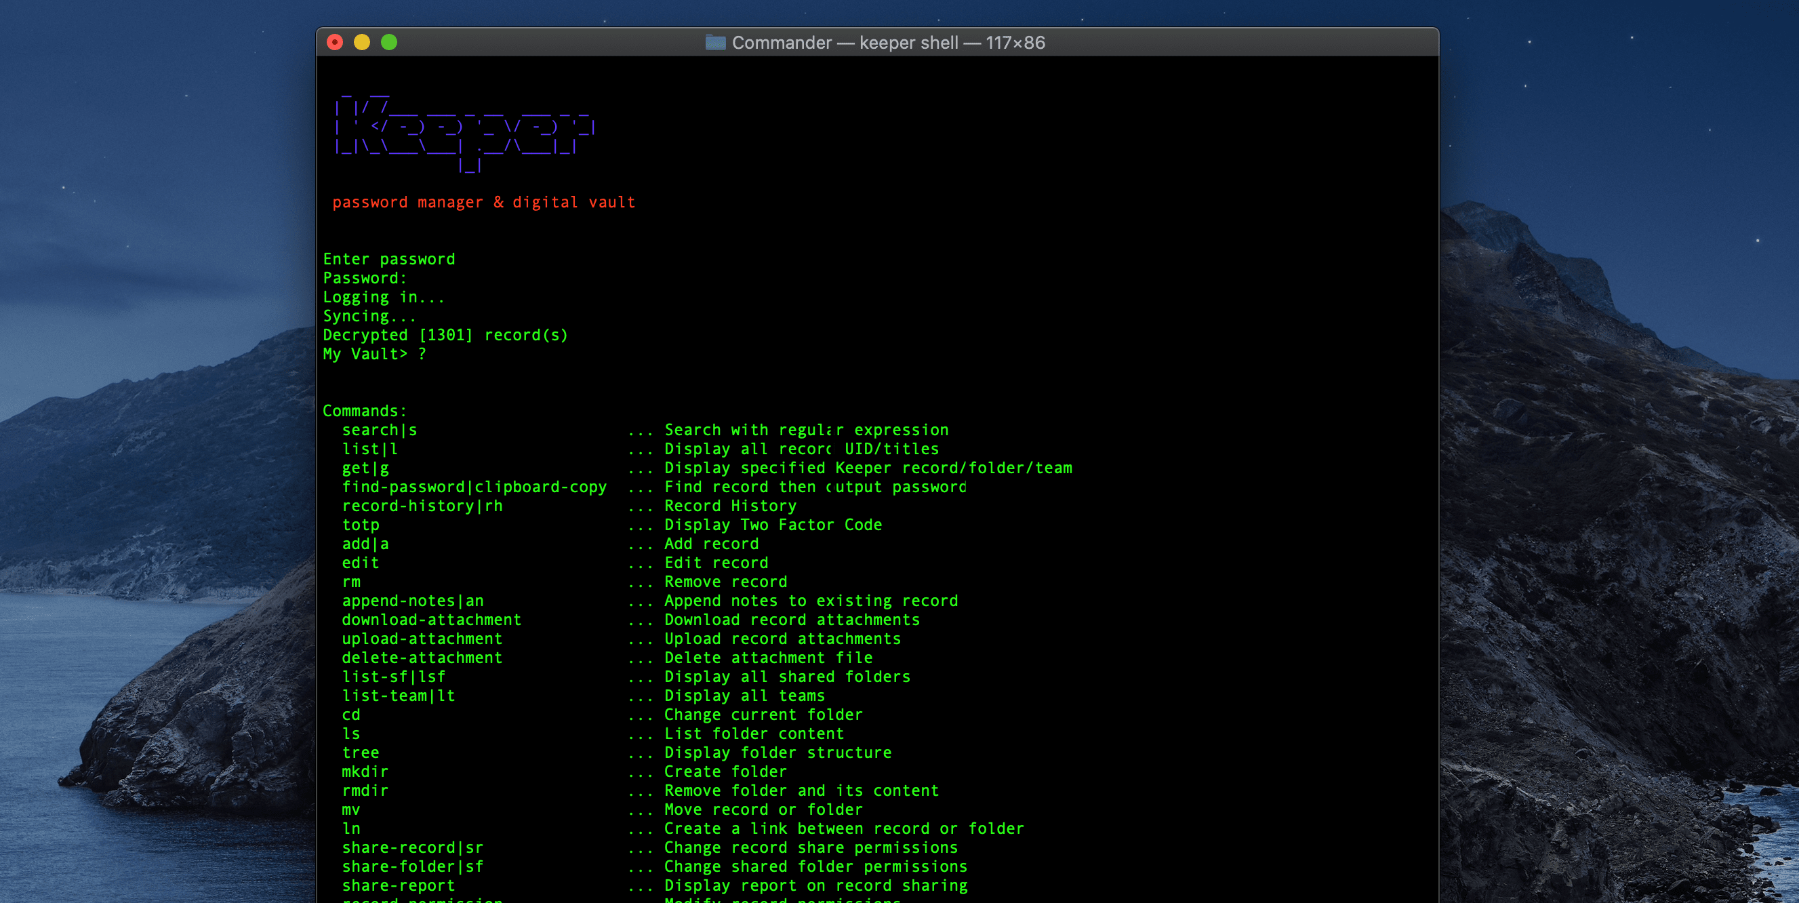Click the 'record-history|rh' command
This screenshot has width=1799, height=903.
[422, 506]
